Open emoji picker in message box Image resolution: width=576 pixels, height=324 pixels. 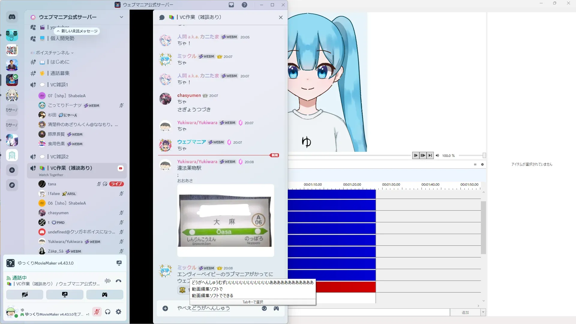(264, 308)
